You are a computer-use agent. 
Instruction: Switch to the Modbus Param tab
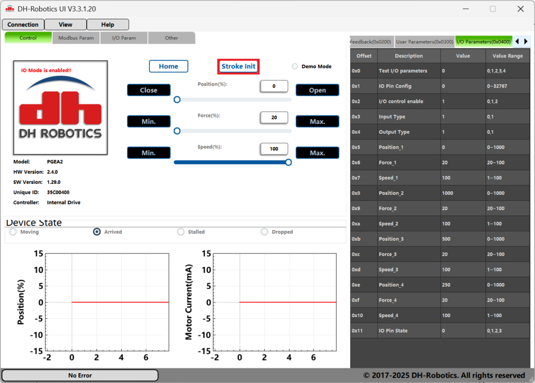(x=76, y=38)
